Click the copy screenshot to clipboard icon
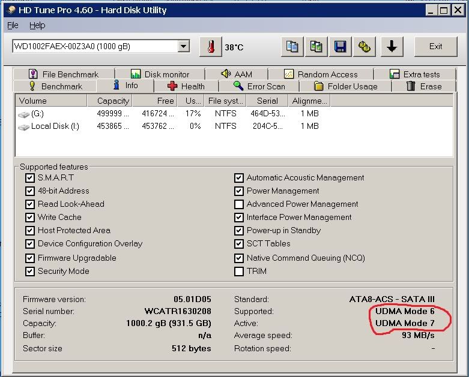469x377 pixels. [316, 47]
